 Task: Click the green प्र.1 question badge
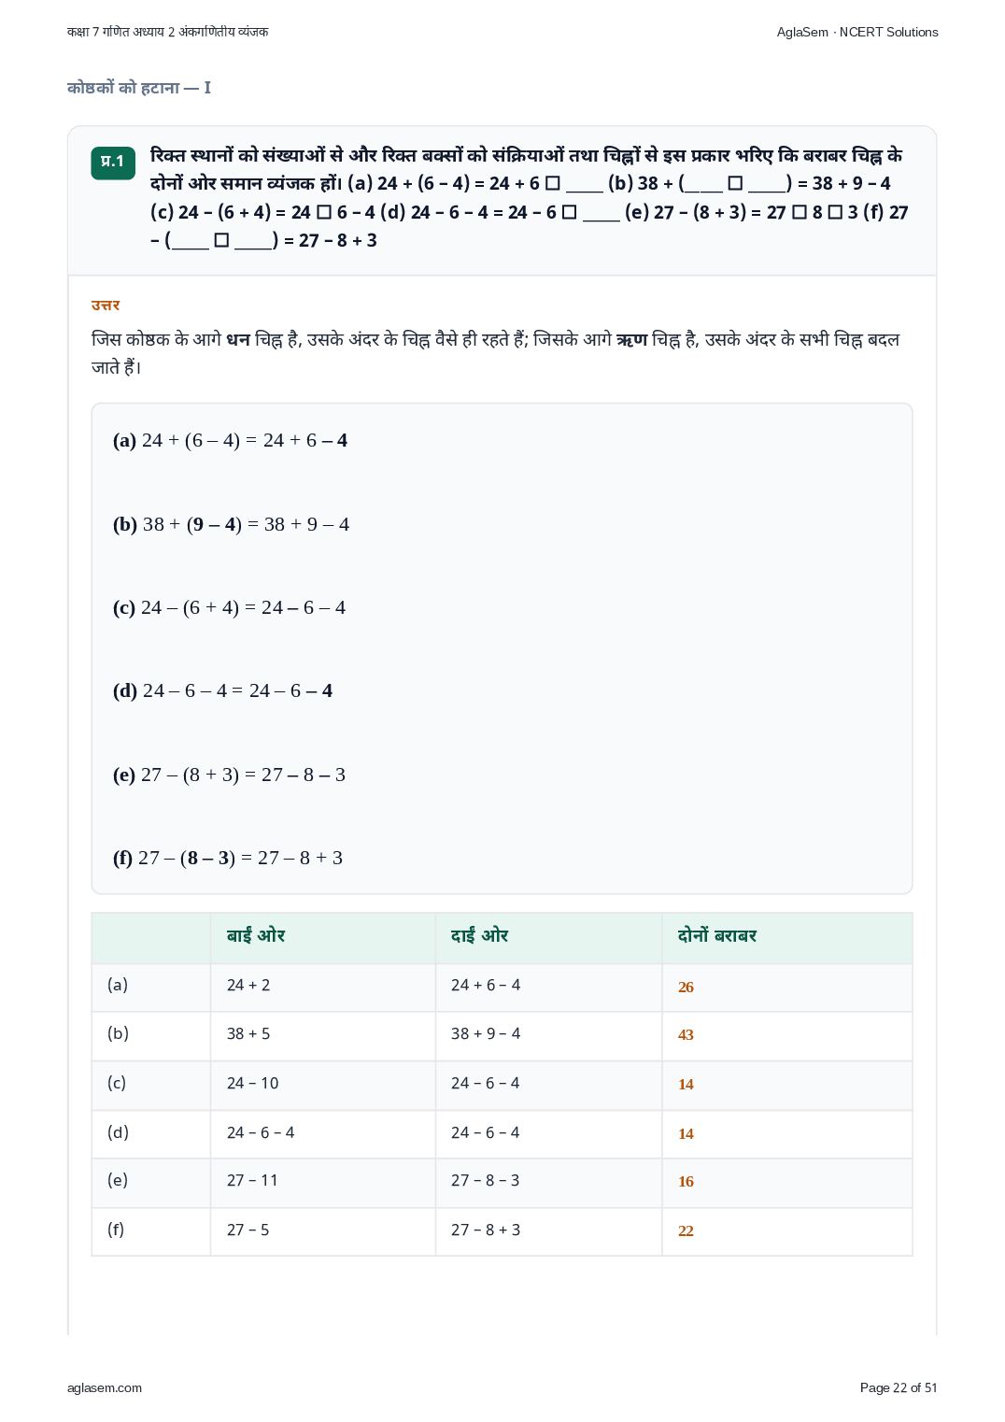coord(113,163)
